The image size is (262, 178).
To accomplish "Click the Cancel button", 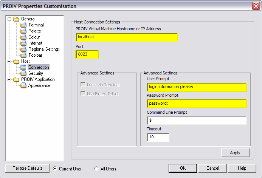I will [x=212, y=168].
